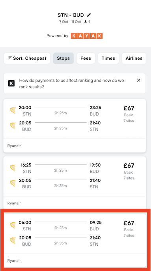The image size is (151, 271).
Task: Select the £67 price on the 20:00 flight
Action: pyautogui.click(x=129, y=108)
